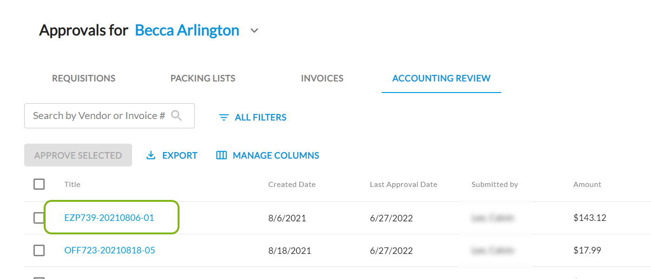
Task: Check the select-all checkbox in table header
Action: point(39,184)
